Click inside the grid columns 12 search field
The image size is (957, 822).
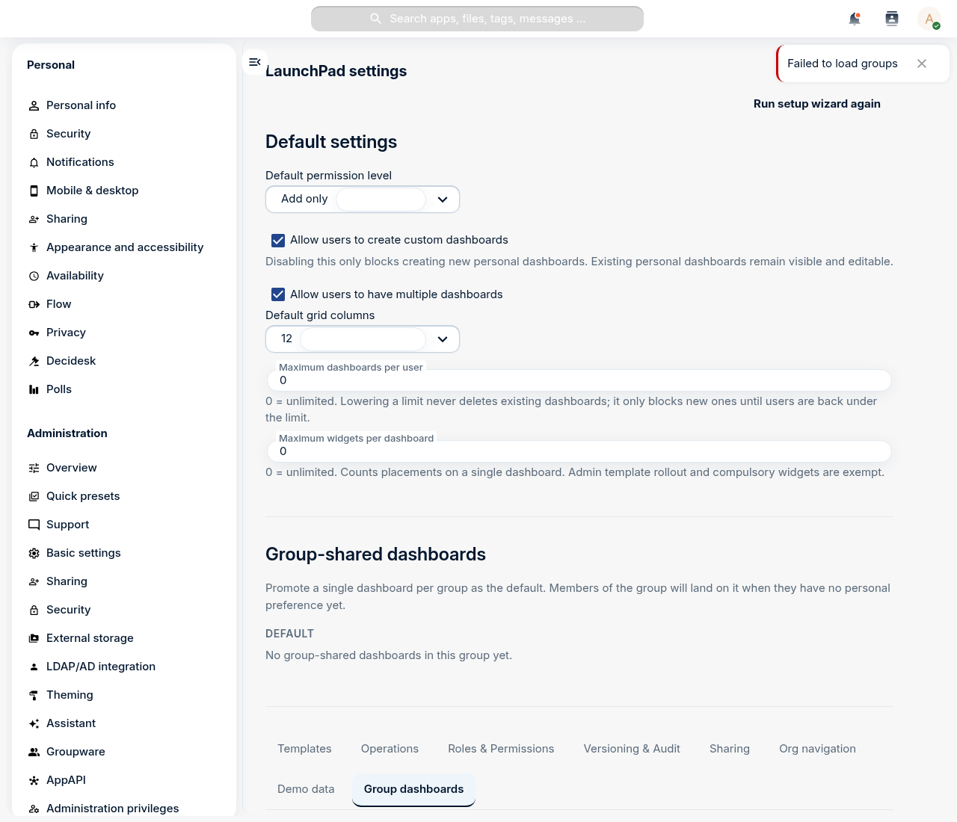click(363, 339)
